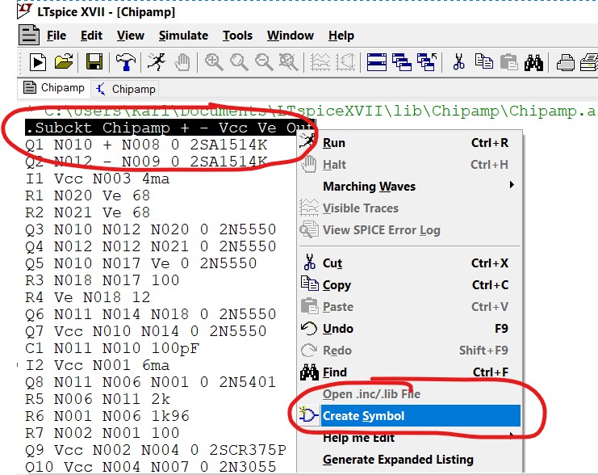Click the toolbar Paste clipboard icon
598x475 pixels.
(508, 62)
